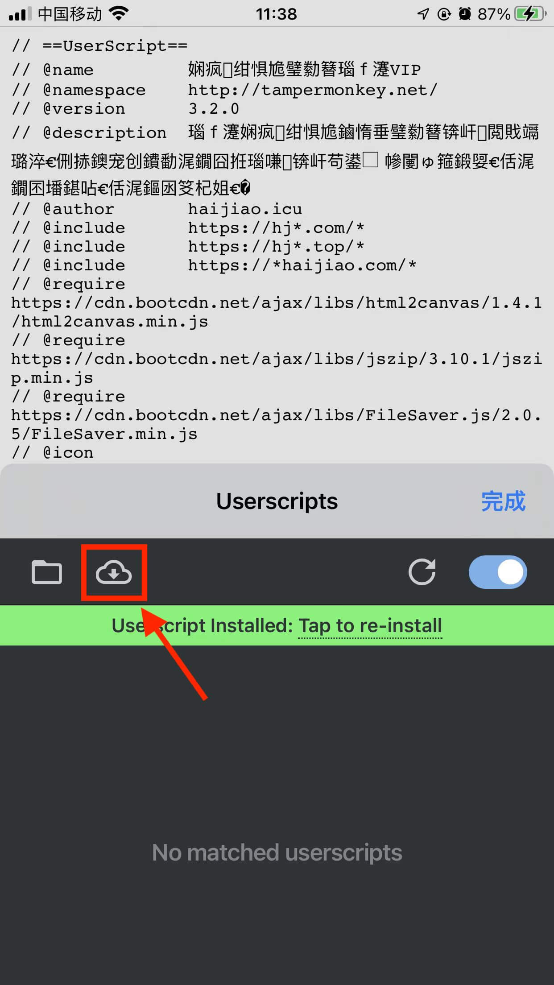This screenshot has height=985, width=554.
Task: Tap the 'Tap to re-install' link
Action: pyautogui.click(x=370, y=625)
